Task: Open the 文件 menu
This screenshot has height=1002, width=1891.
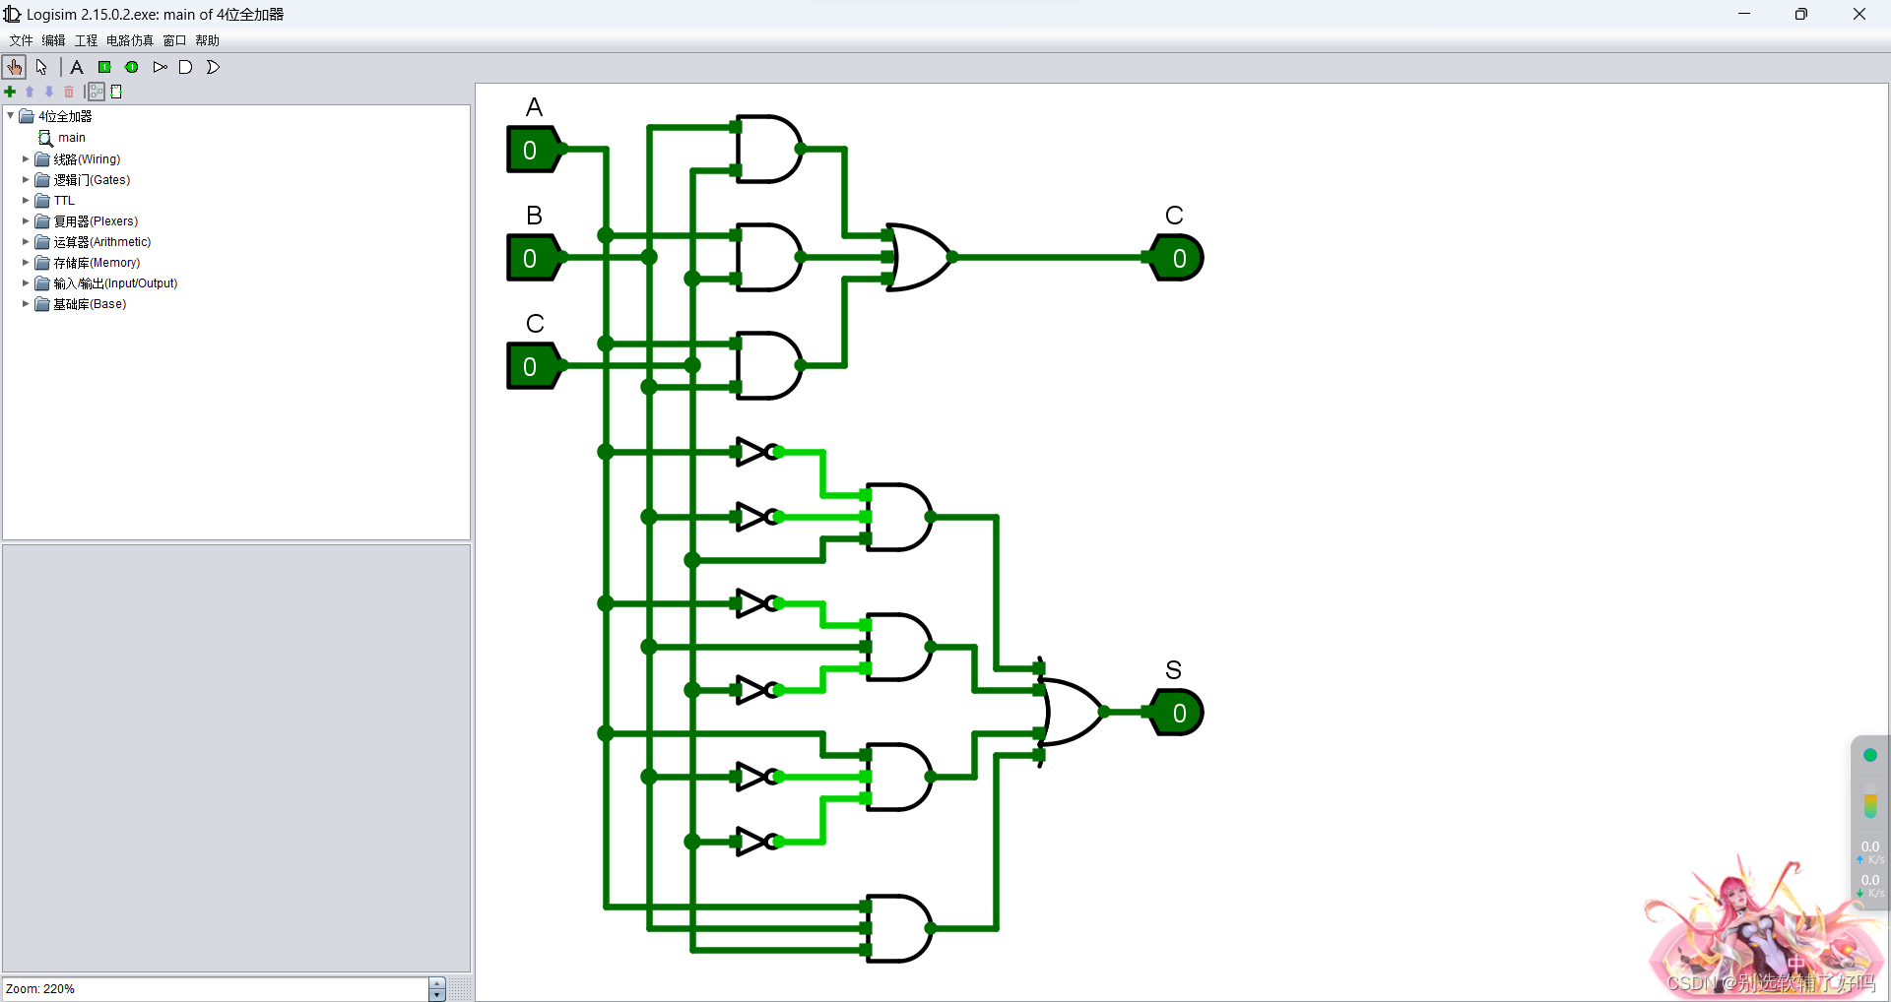Action: click(x=21, y=40)
